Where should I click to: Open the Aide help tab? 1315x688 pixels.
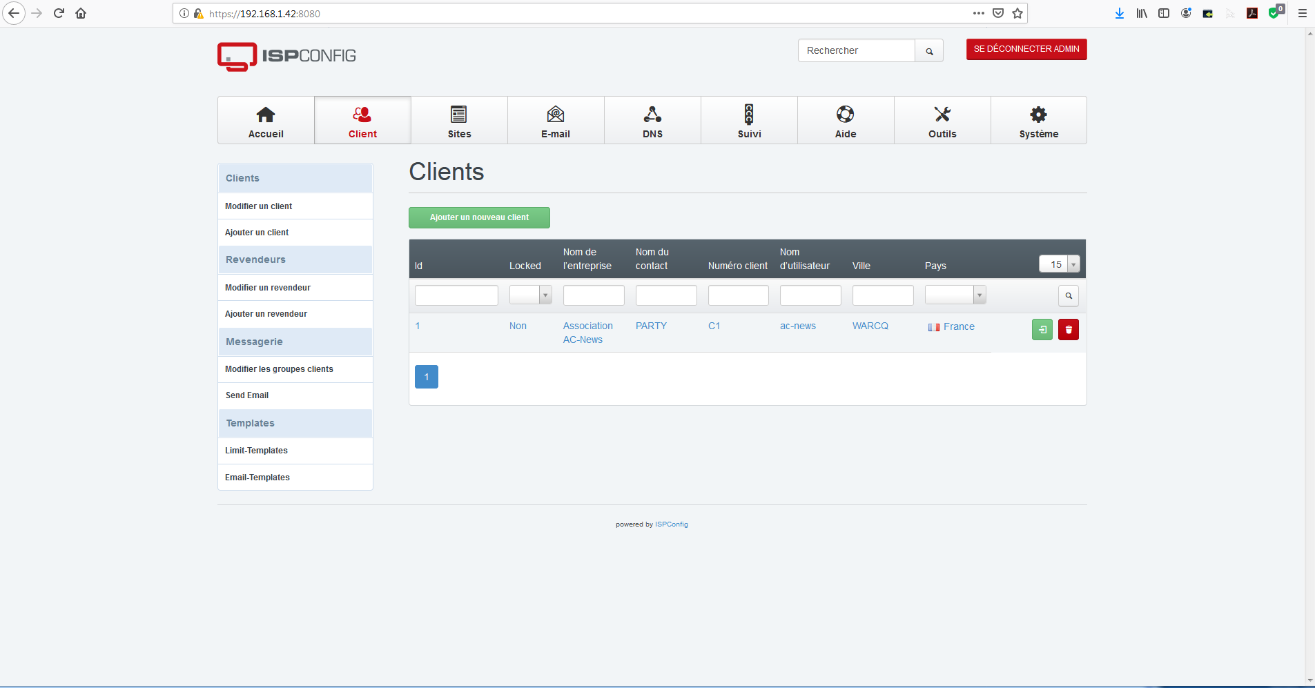click(x=846, y=121)
